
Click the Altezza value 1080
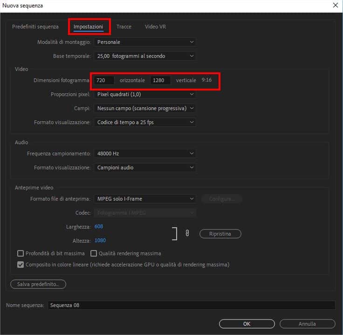(100, 240)
